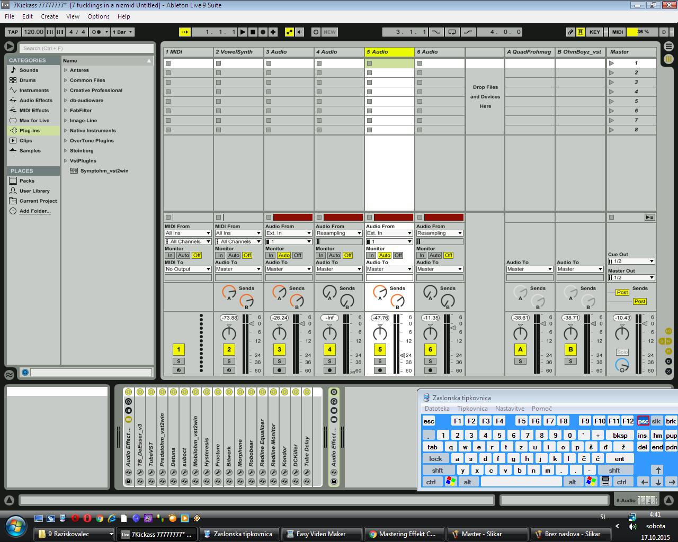Image resolution: width=678 pixels, height=542 pixels.
Task: Click the 5 Audio track header
Action: tap(389, 52)
